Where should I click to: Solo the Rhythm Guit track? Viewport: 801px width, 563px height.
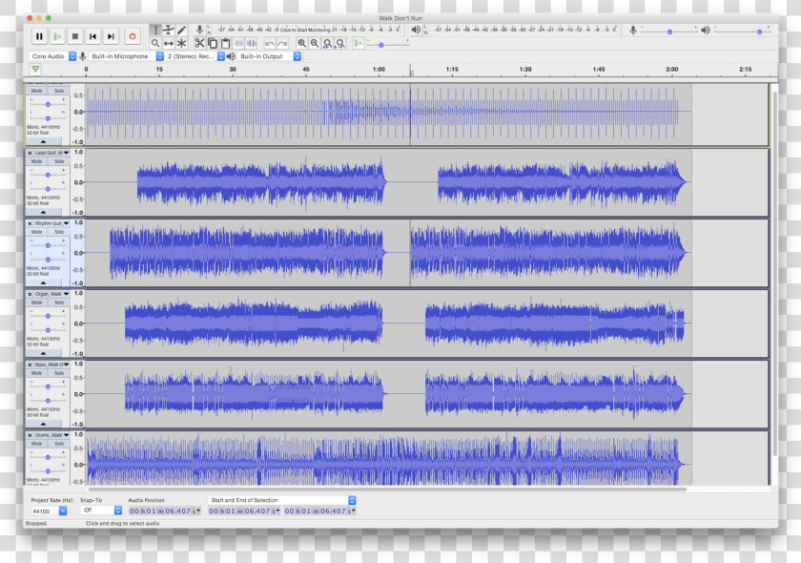(59, 232)
